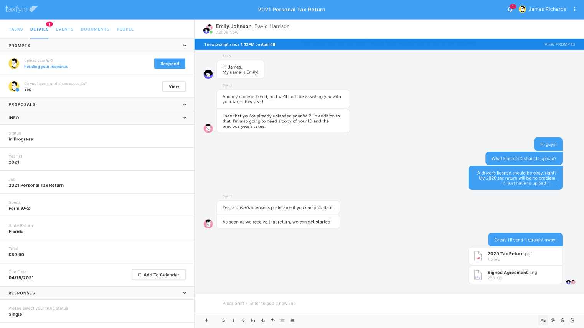Toggle bold text formatting
The height and width of the screenshot is (328, 584).
click(x=223, y=320)
